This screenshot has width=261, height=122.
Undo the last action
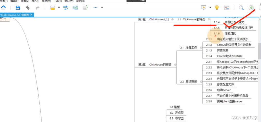[28, 8]
